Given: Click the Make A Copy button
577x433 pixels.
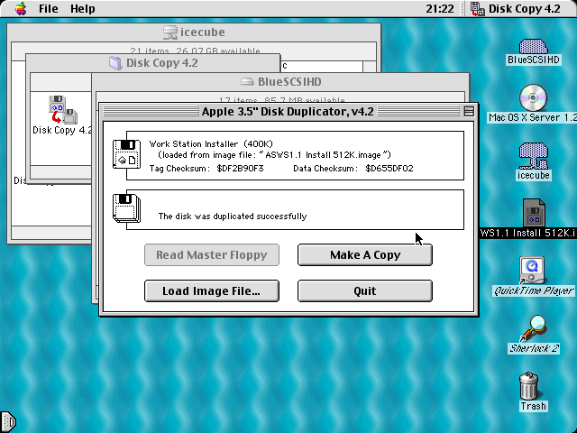Looking at the screenshot, I should [364, 254].
